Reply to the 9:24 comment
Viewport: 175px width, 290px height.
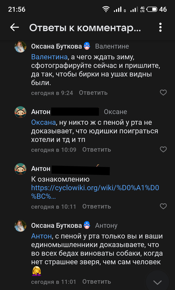coord(93,93)
